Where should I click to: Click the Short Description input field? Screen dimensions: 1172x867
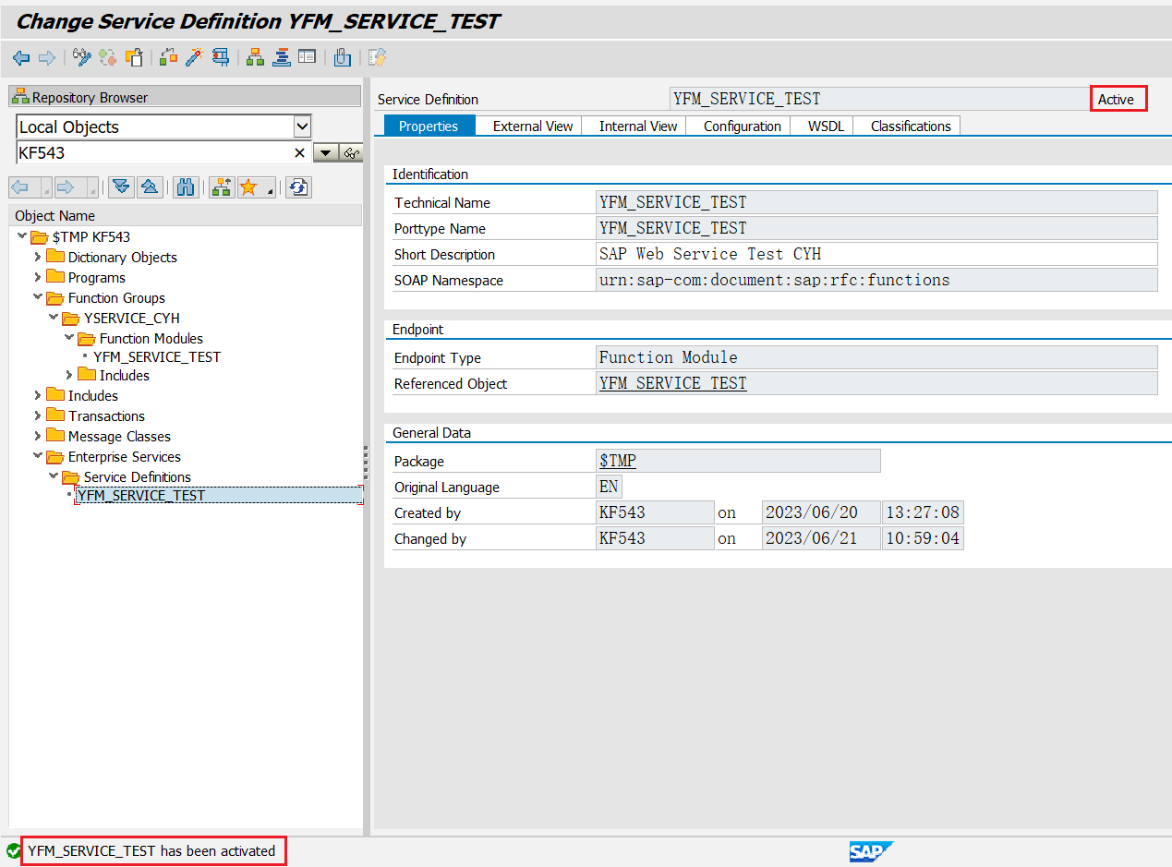(x=876, y=254)
